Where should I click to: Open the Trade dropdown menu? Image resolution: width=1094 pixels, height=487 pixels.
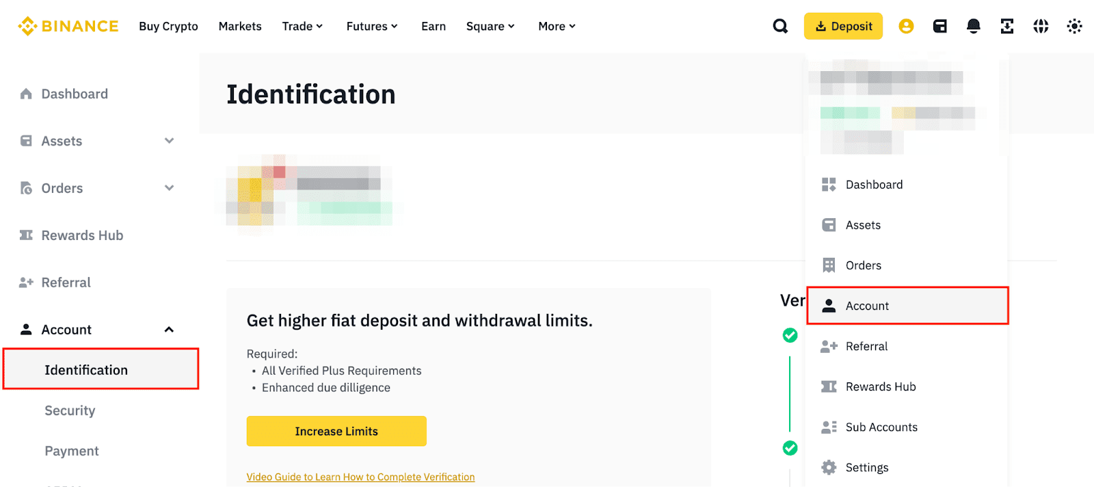(x=302, y=26)
